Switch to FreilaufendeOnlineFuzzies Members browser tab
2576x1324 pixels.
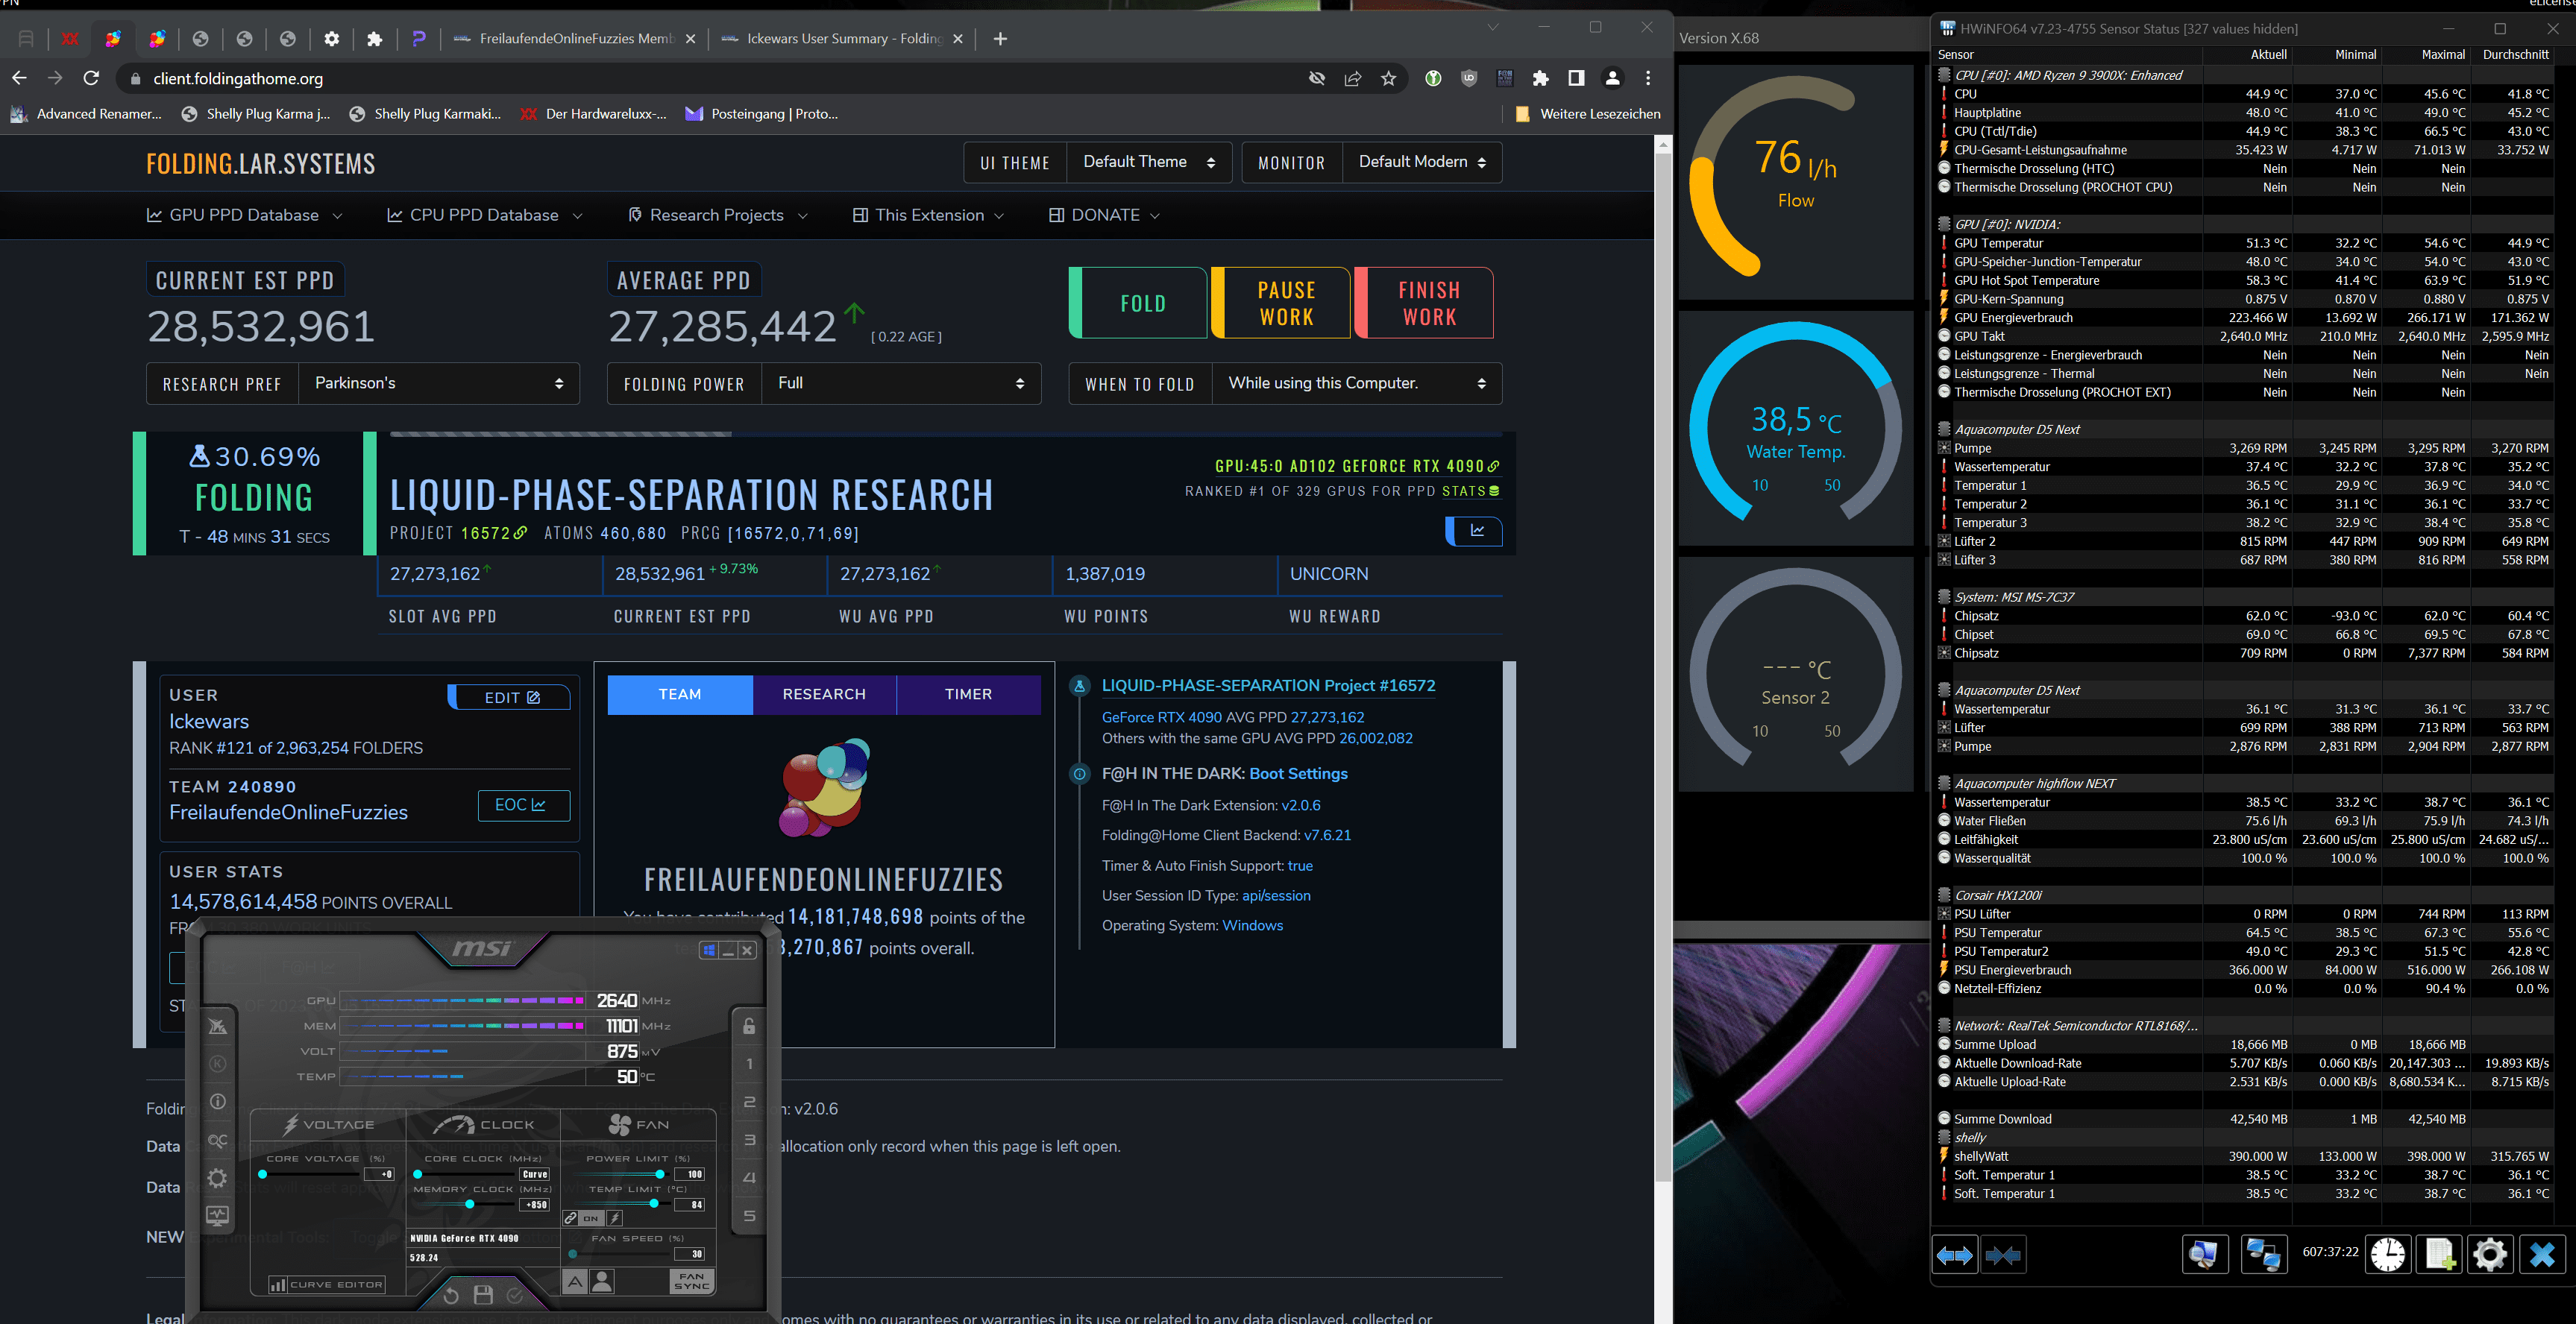575,39
